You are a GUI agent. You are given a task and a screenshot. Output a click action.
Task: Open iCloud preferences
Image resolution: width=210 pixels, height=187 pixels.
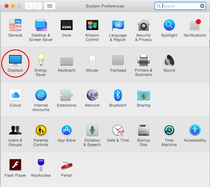[15, 95]
